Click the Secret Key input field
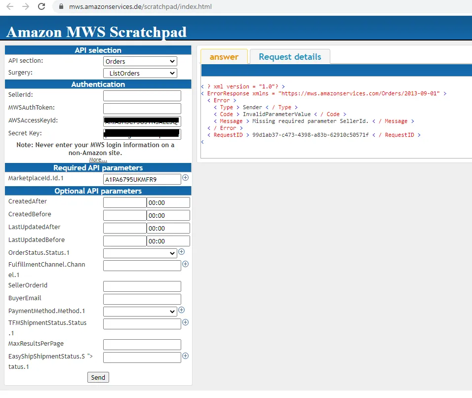The width and height of the screenshot is (472, 398). pyautogui.click(x=142, y=134)
